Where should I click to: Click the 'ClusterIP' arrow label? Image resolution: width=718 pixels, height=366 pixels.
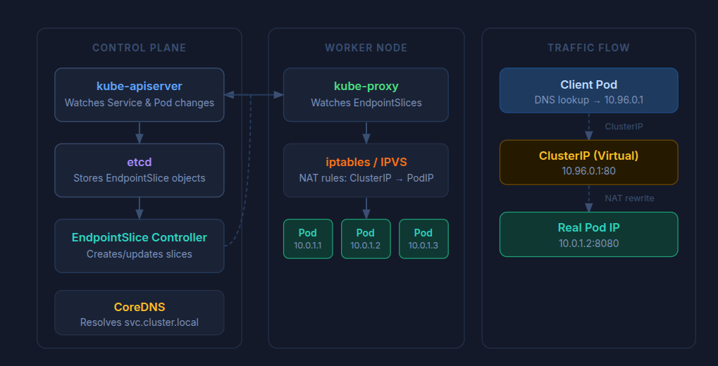[x=624, y=126]
